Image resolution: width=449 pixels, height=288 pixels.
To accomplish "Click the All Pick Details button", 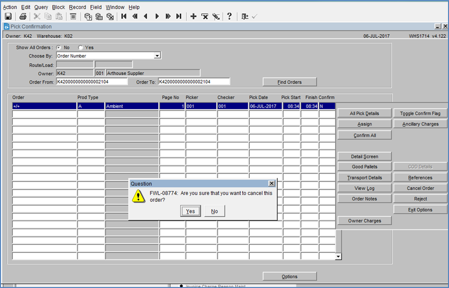I will [364, 113].
